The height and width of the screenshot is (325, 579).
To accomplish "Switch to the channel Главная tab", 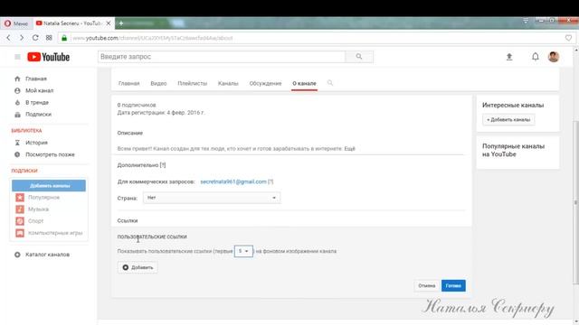I will point(128,83).
